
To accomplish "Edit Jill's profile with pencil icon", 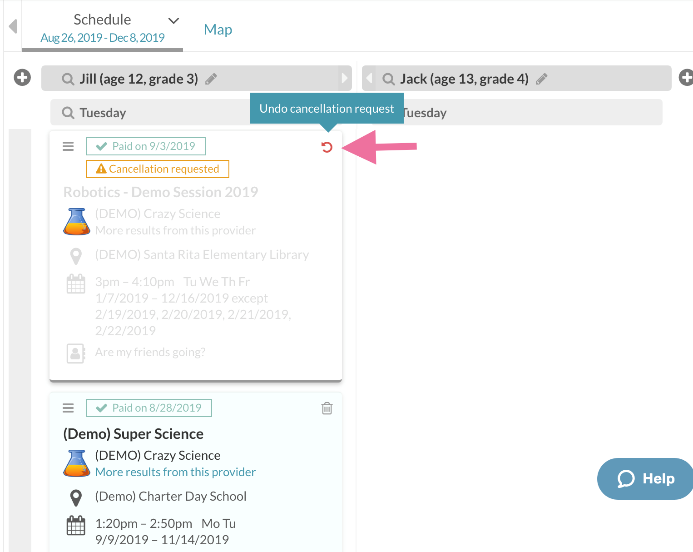I will coord(211,80).
